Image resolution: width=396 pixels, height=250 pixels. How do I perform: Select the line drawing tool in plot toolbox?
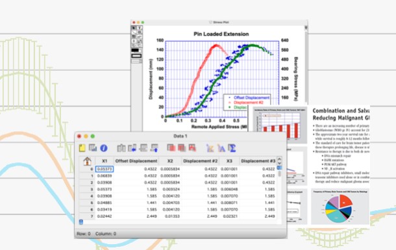(x=134, y=32)
